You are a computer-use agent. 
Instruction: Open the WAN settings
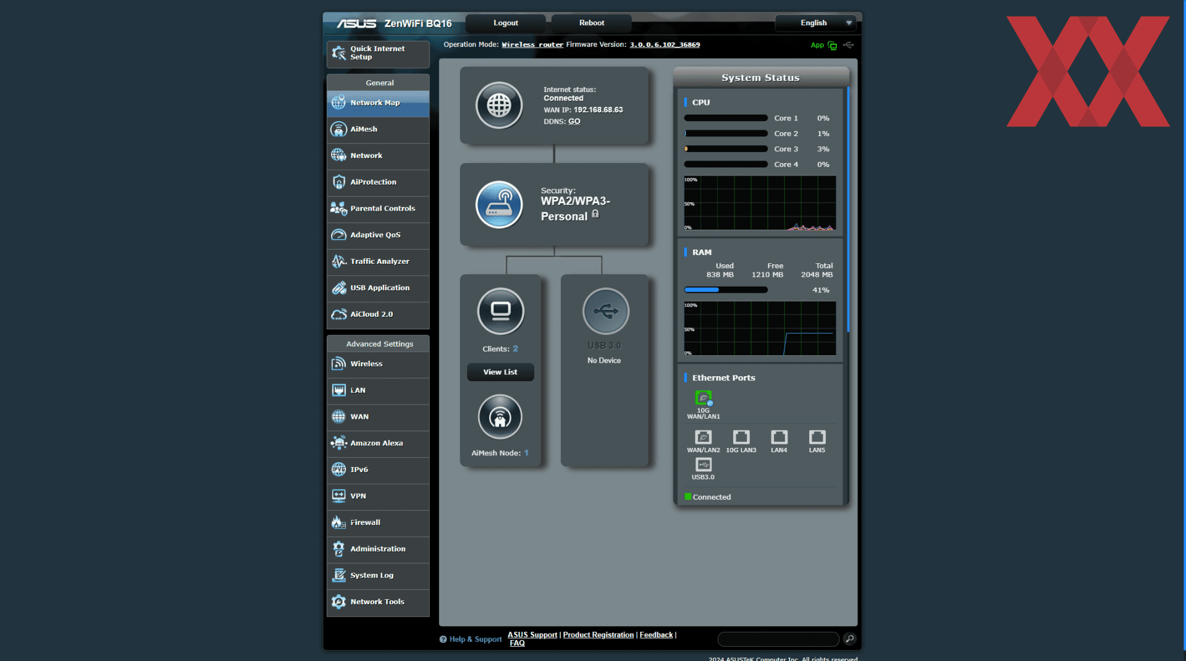click(378, 417)
